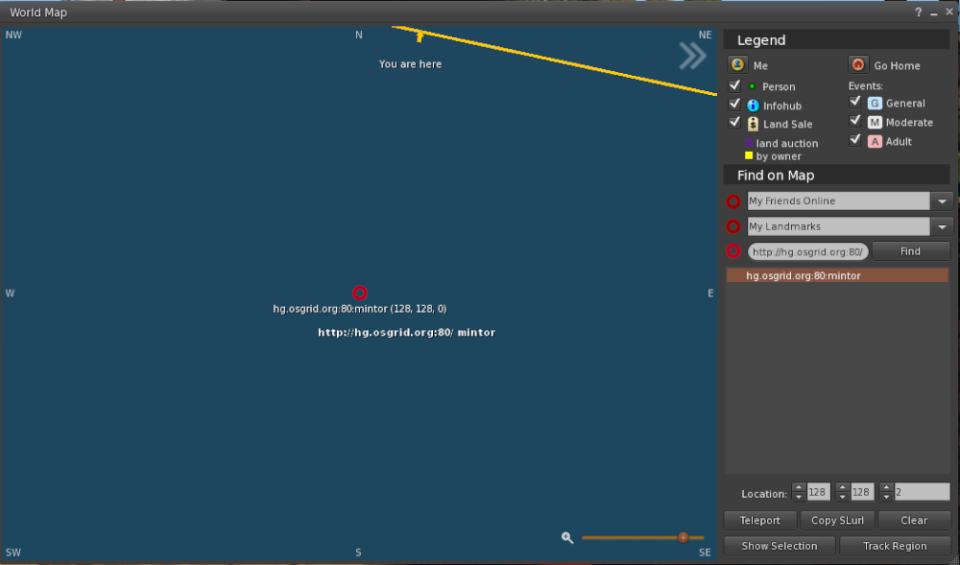
Task: Uncheck the Person checkbox in Legend
Action: (x=735, y=85)
